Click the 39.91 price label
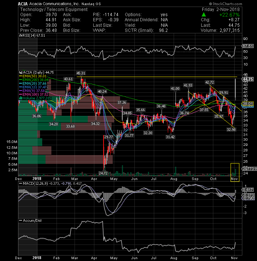Image resolution: width=257 pixels, height=261 pixels. coord(224,92)
